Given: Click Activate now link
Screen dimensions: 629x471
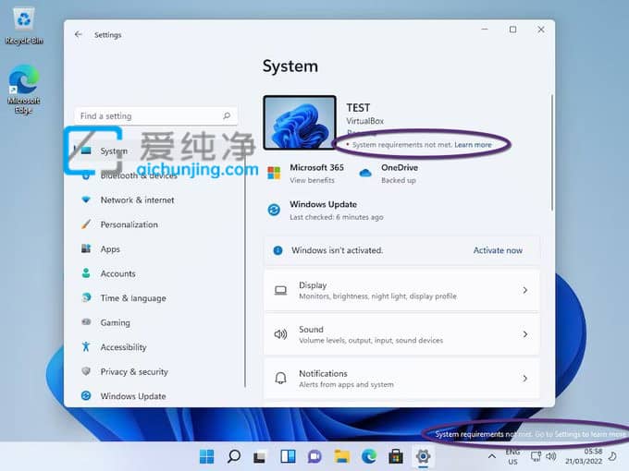Looking at the screenshot, I should (498, 250).
